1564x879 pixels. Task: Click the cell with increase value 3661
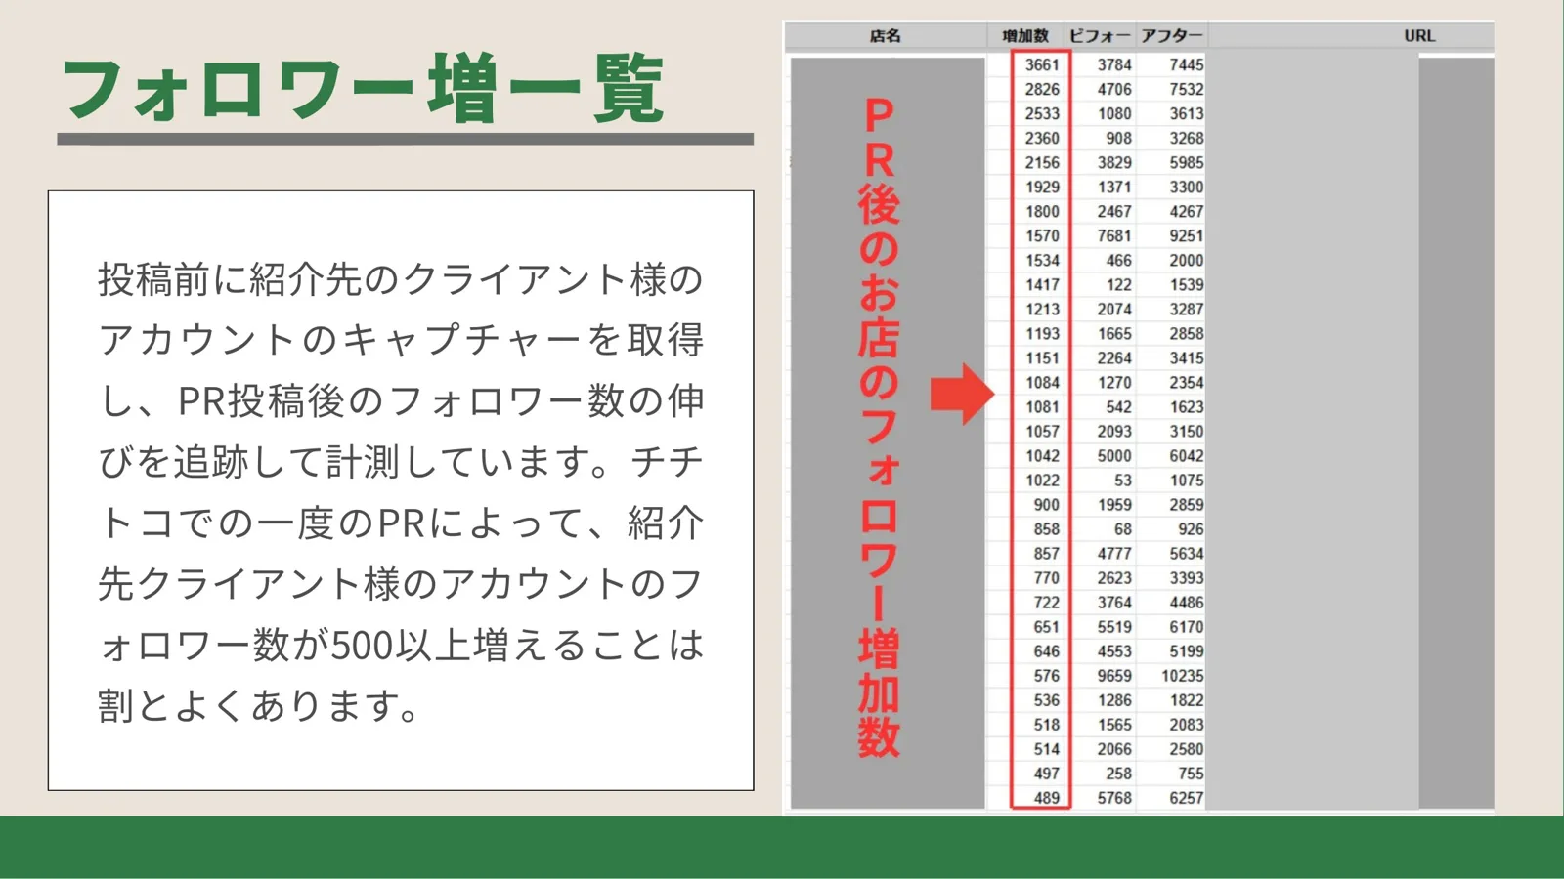(1042, 64)
